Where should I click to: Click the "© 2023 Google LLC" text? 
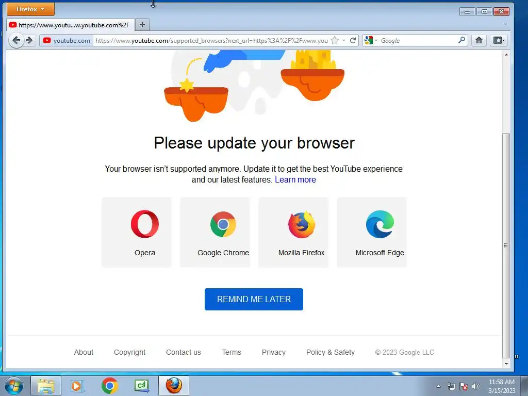[x=404, y=352]
